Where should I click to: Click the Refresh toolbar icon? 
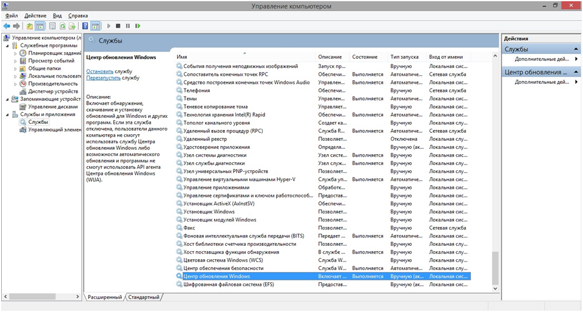click(62, 26)
